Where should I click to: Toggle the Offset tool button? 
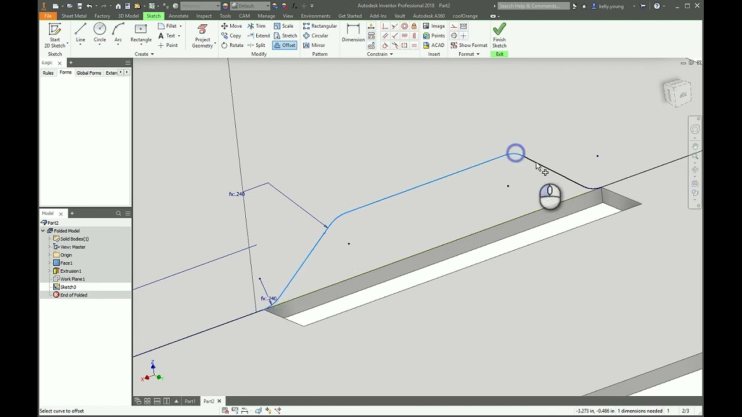285,45
